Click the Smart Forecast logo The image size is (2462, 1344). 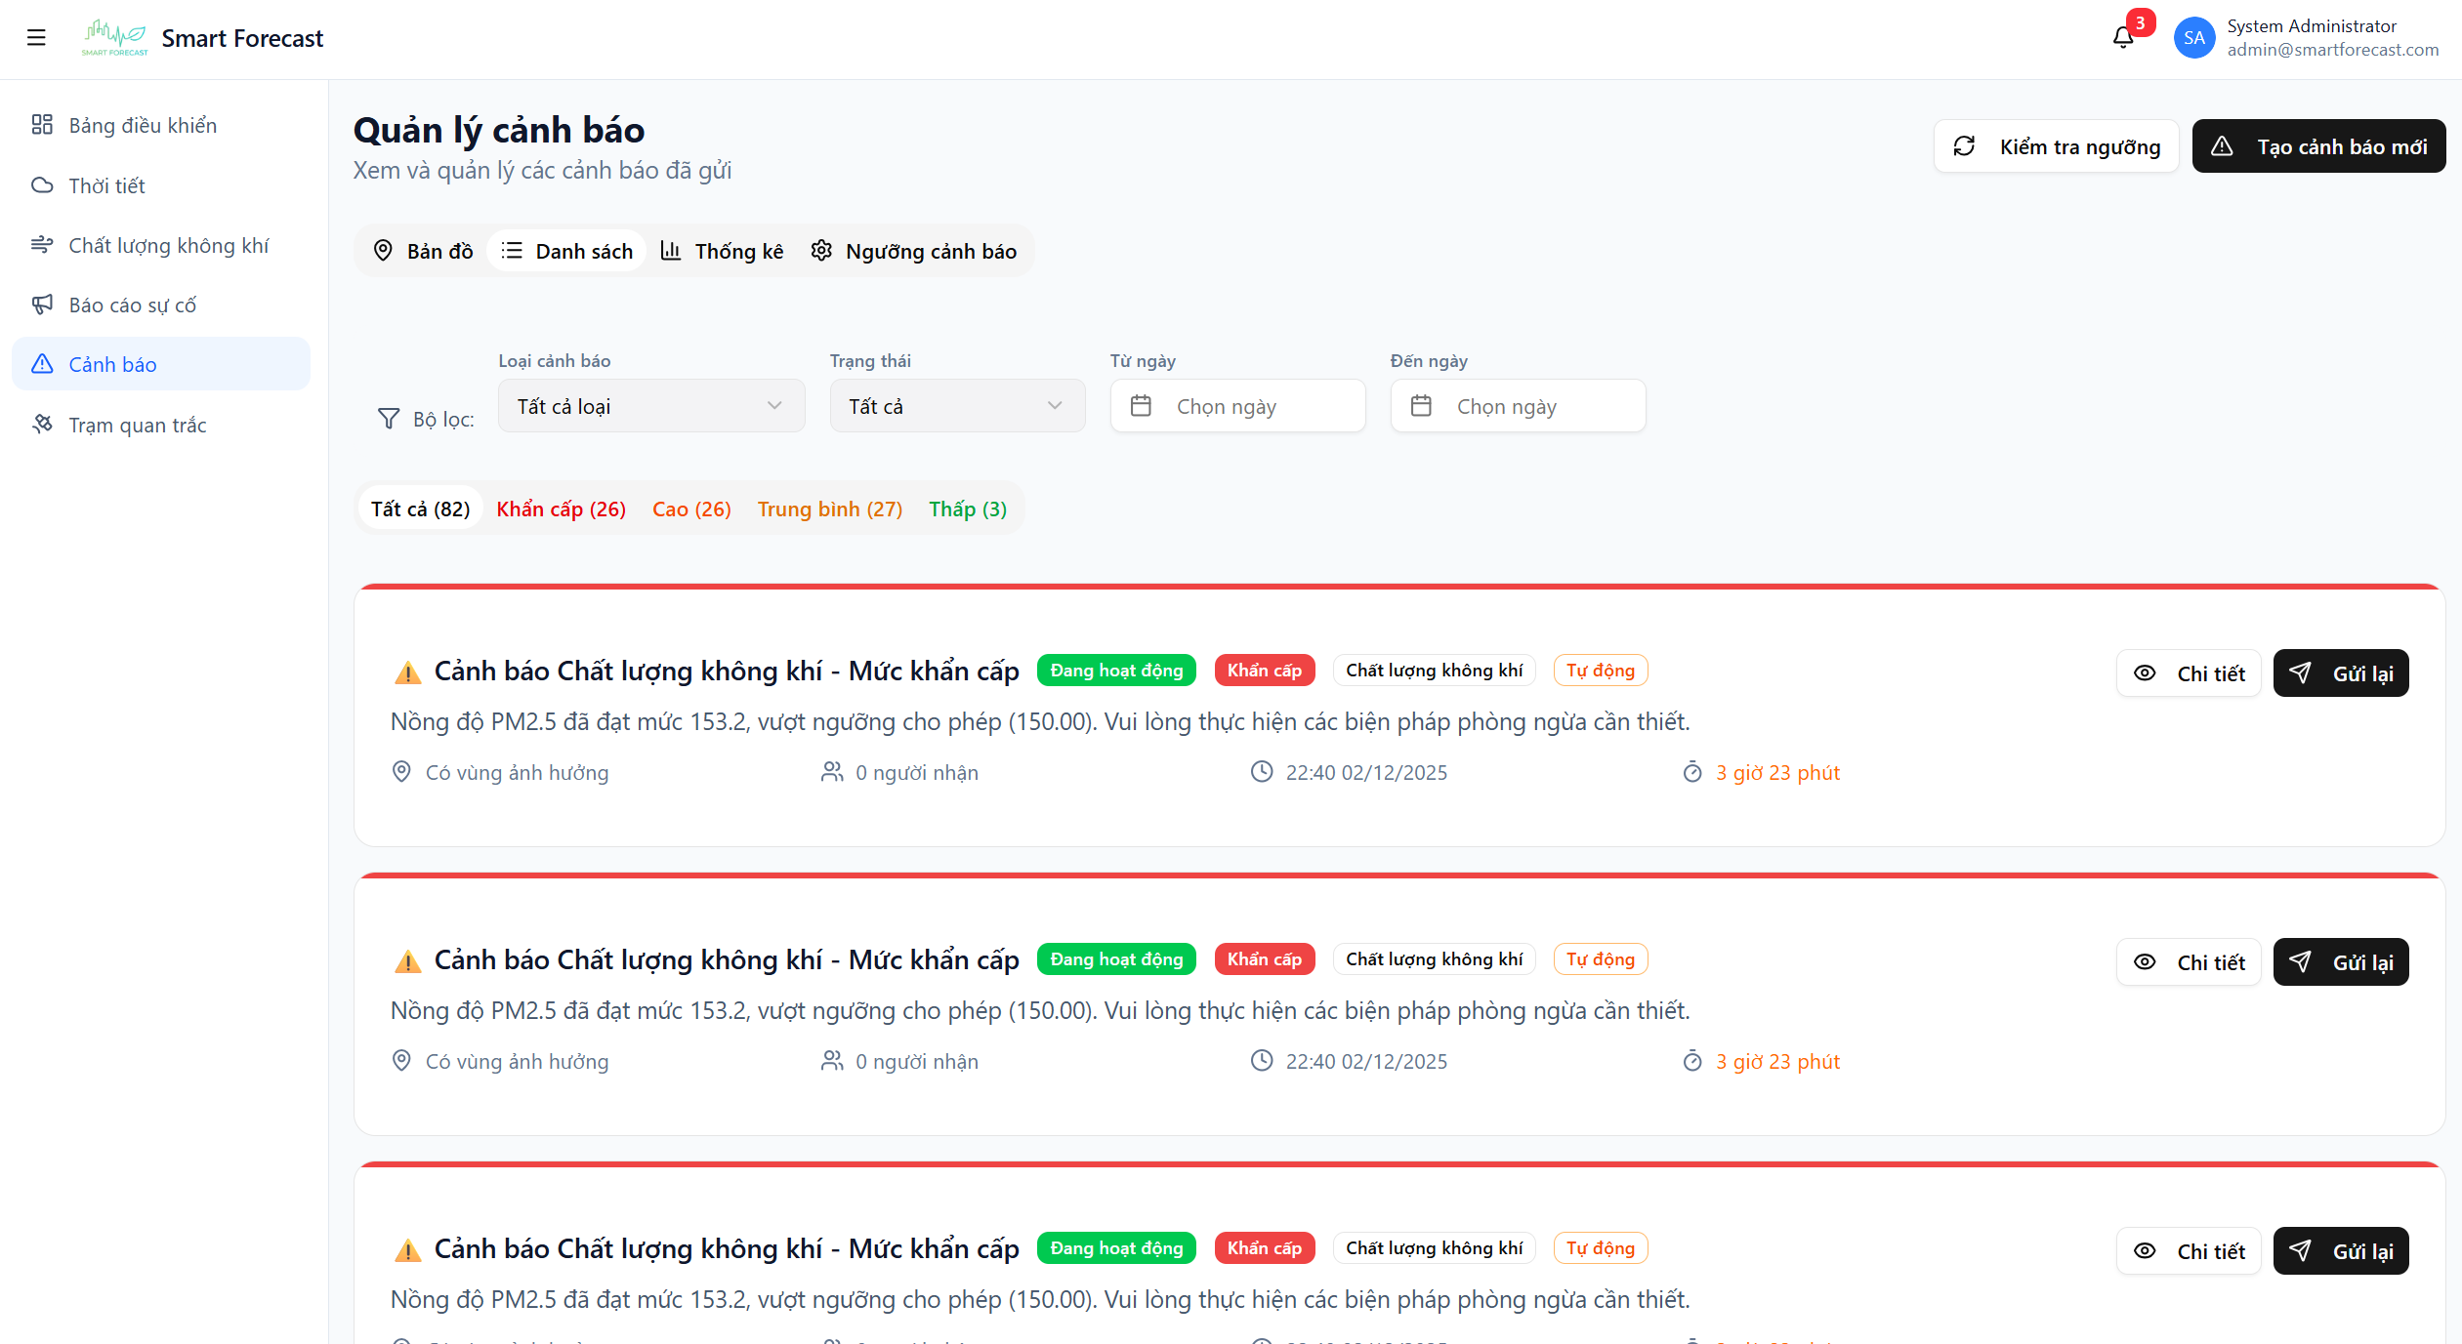pyautogui.click(x=115, y=38)
